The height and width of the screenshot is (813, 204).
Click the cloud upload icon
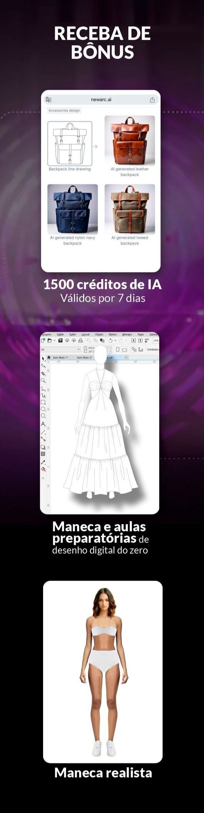(74, 341)
